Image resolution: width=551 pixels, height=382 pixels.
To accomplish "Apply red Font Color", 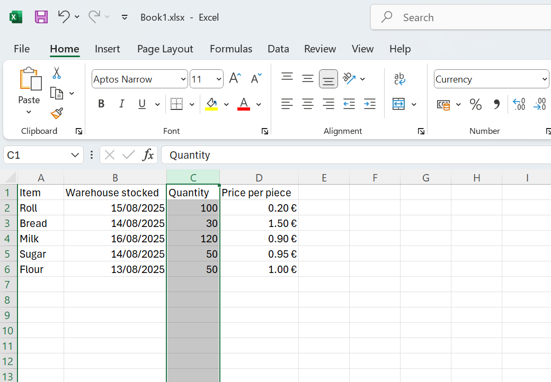I will coord(244,104).
